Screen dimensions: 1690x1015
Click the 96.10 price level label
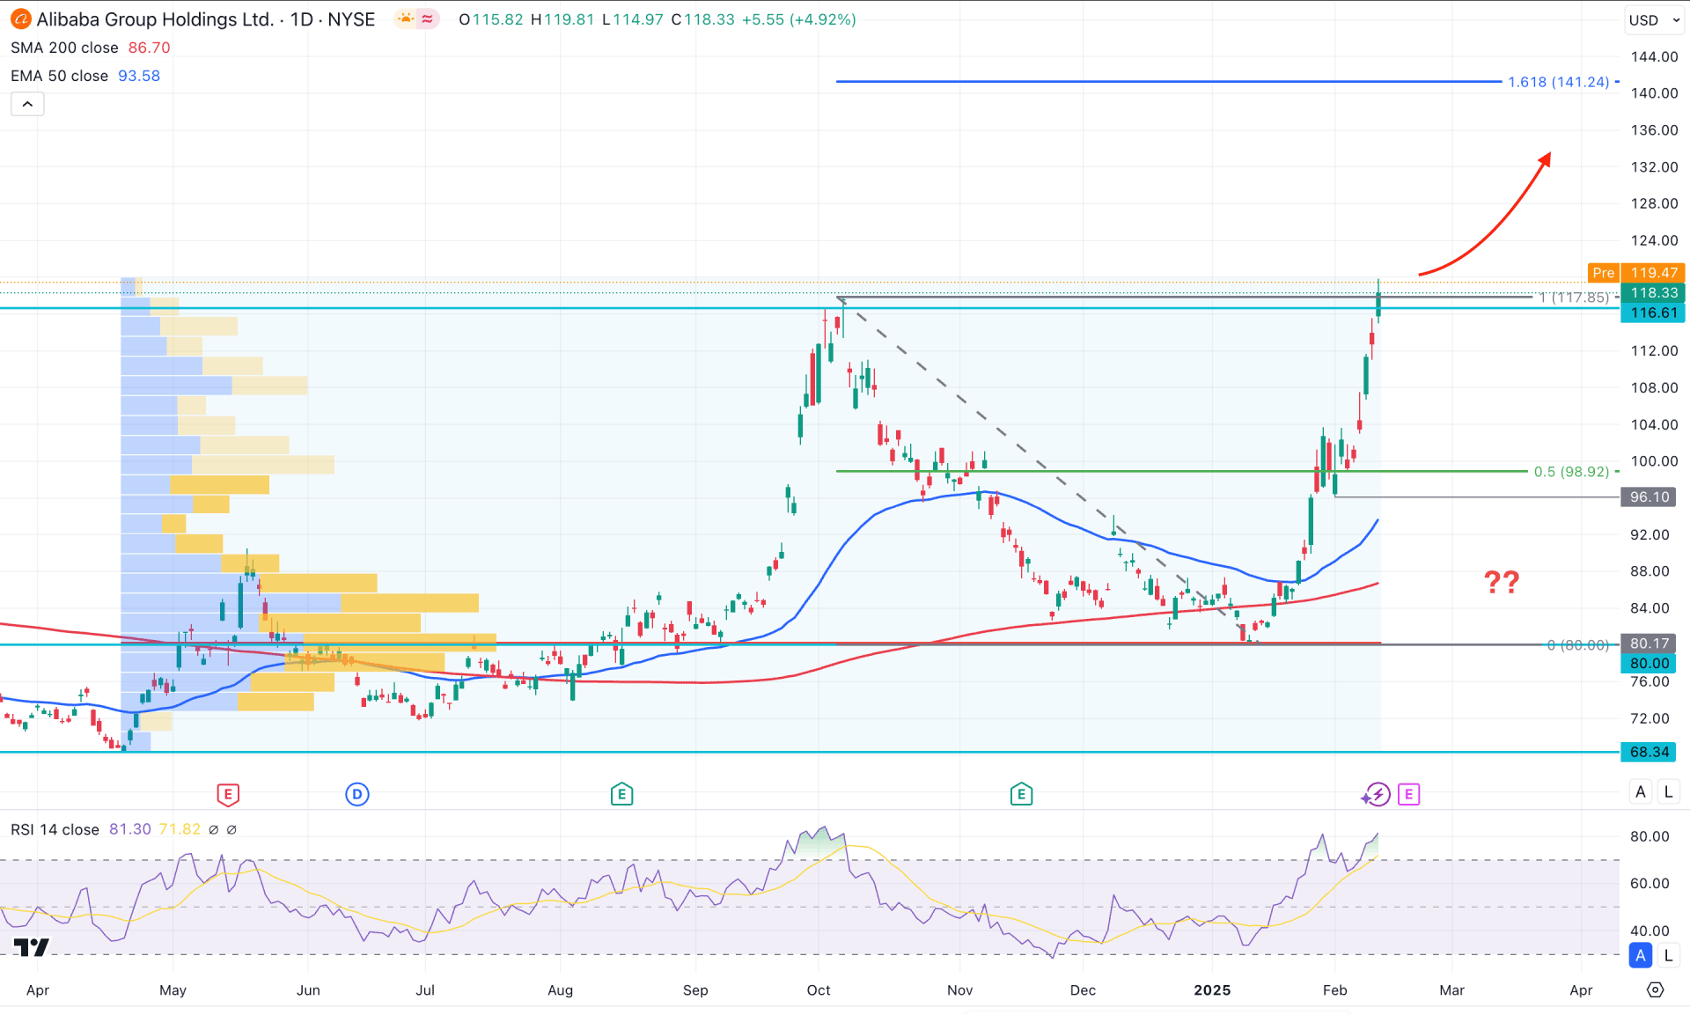pyautogui.click(x=1649, y=497)
